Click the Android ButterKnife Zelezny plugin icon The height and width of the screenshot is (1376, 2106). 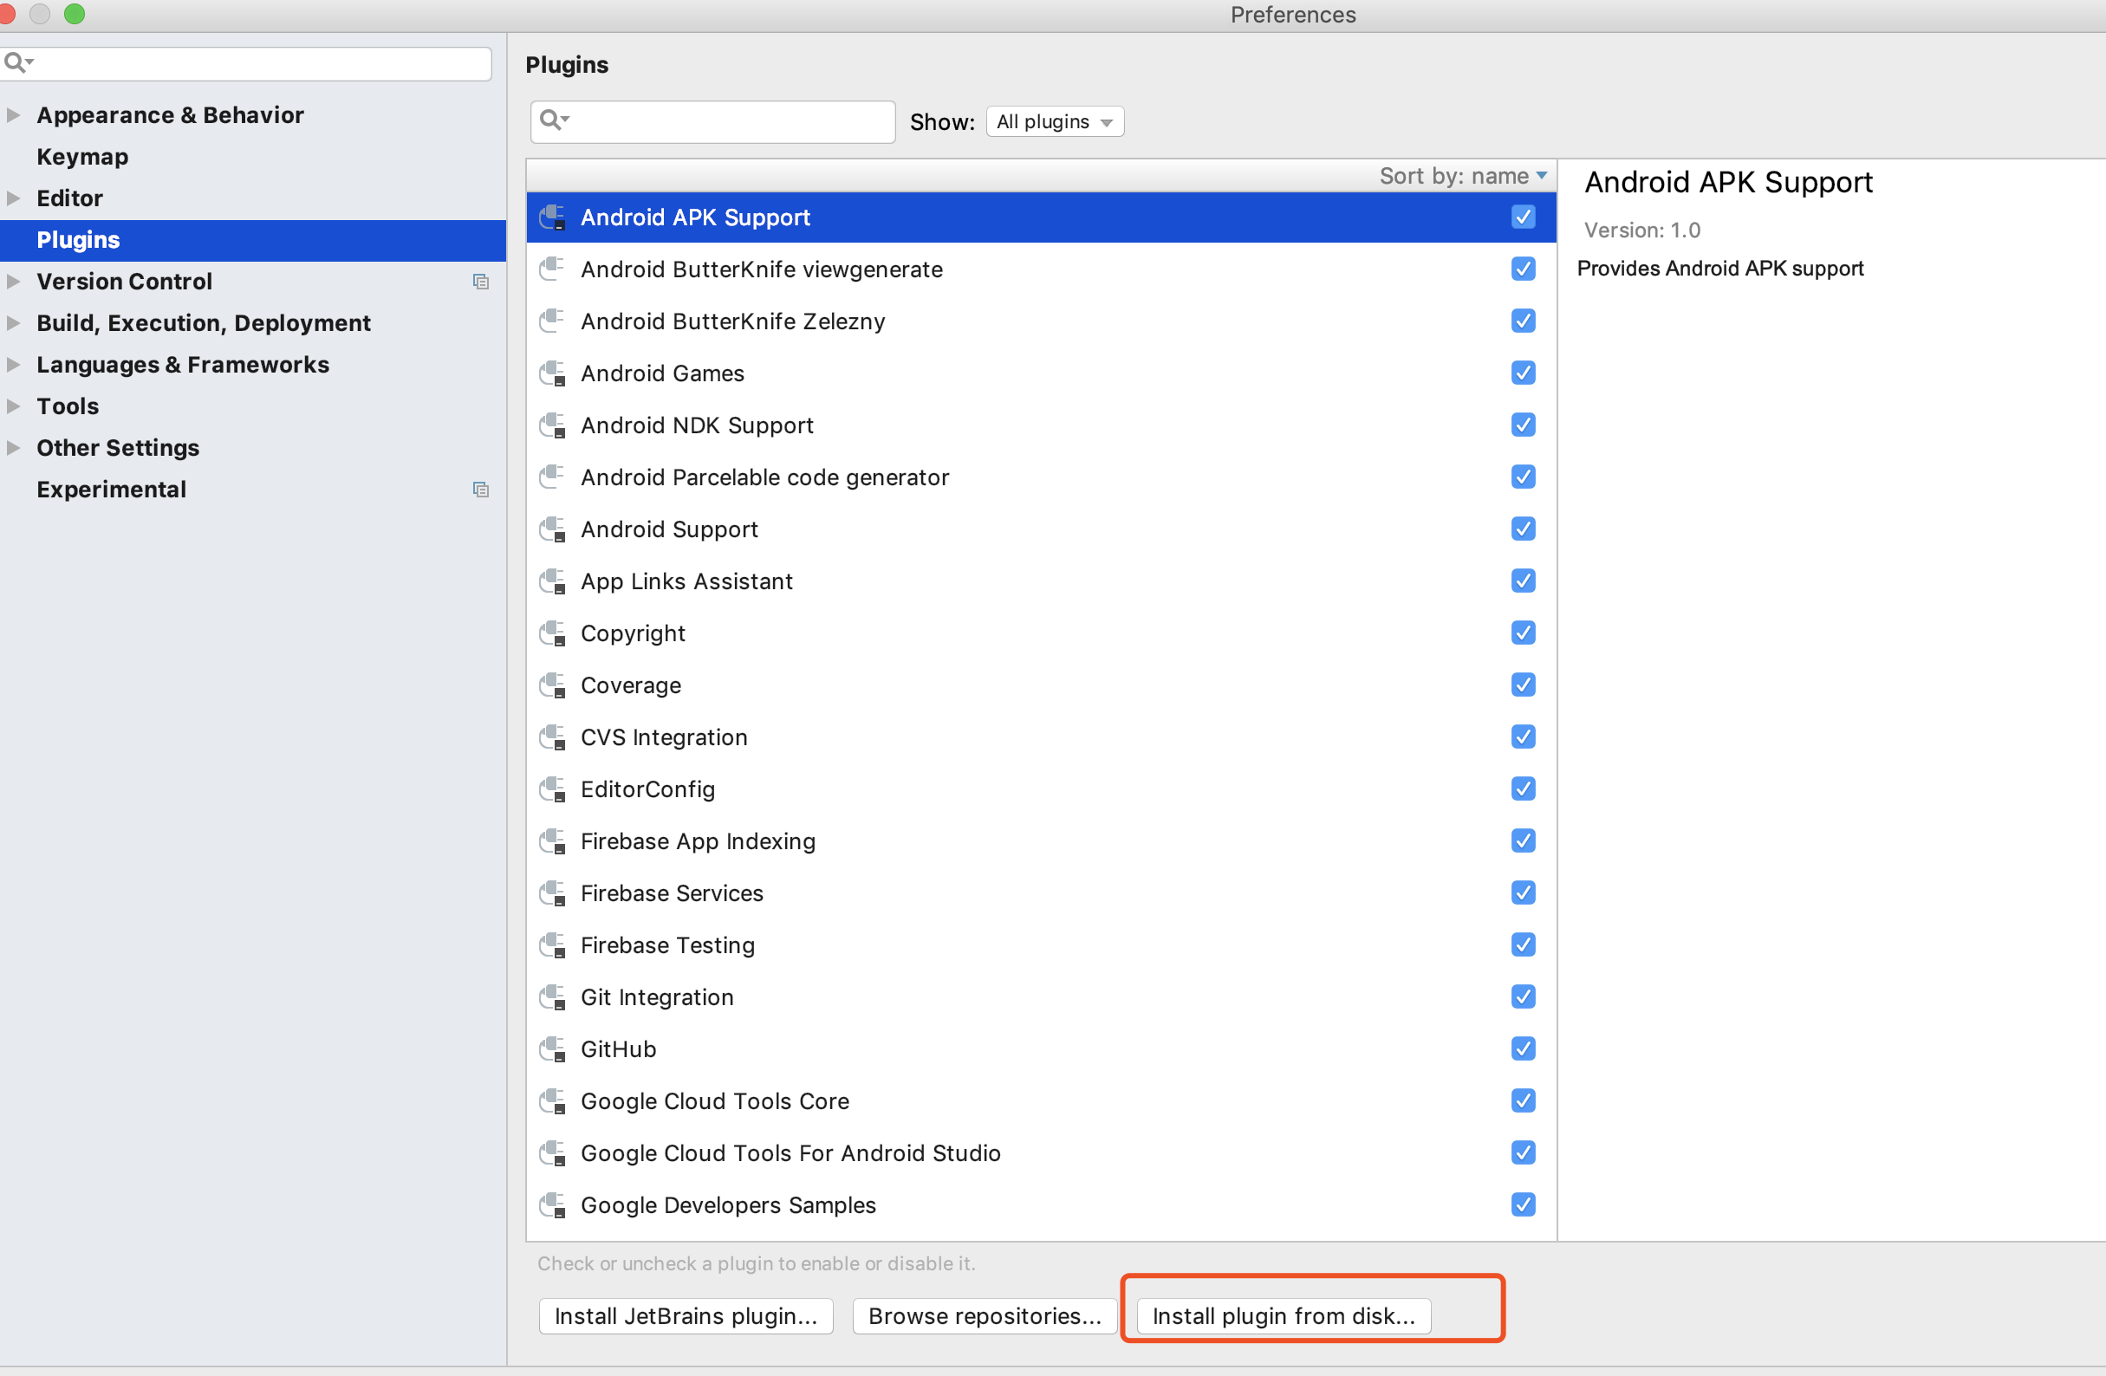pyautogui.click(x=553, y=321)
